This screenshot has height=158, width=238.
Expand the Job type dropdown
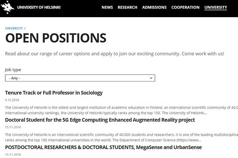(80, 78)
